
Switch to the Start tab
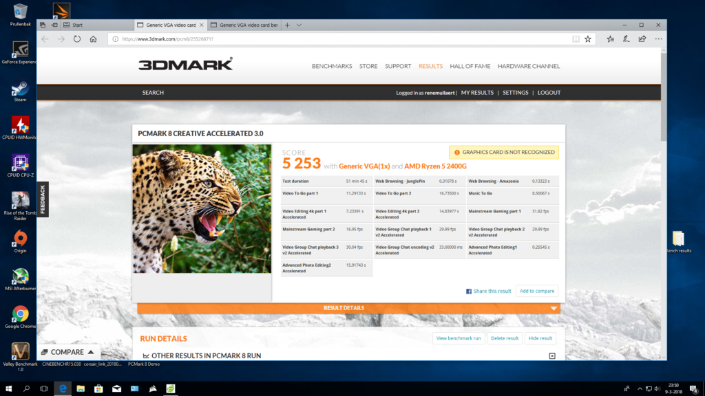click(x=97, y=25)
